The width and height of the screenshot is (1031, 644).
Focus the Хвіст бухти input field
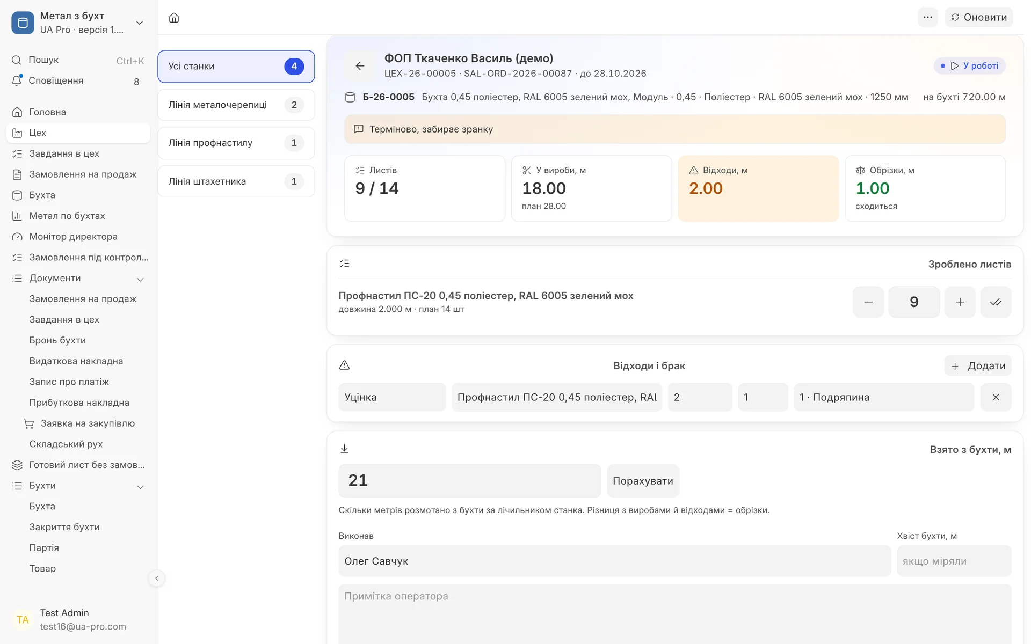(954, 561)
